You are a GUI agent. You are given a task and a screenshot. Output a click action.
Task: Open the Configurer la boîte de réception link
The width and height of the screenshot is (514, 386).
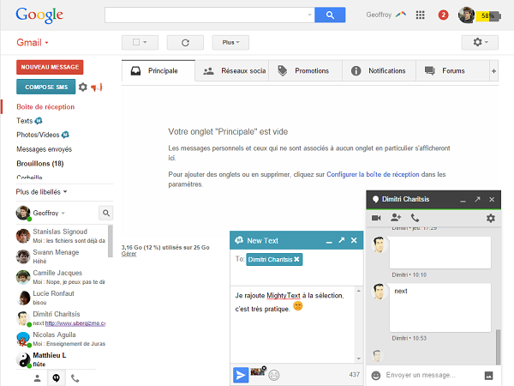point(373,174)
